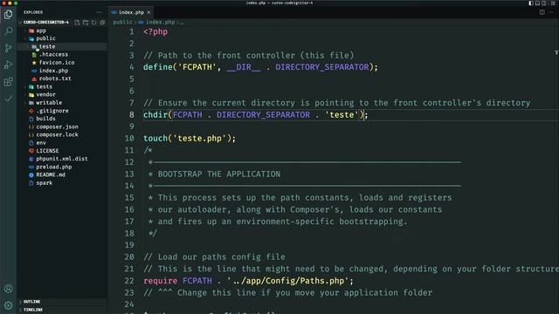Expand the writable folder
The height and width of the screenshot is (314, 559).
point(49,103)
